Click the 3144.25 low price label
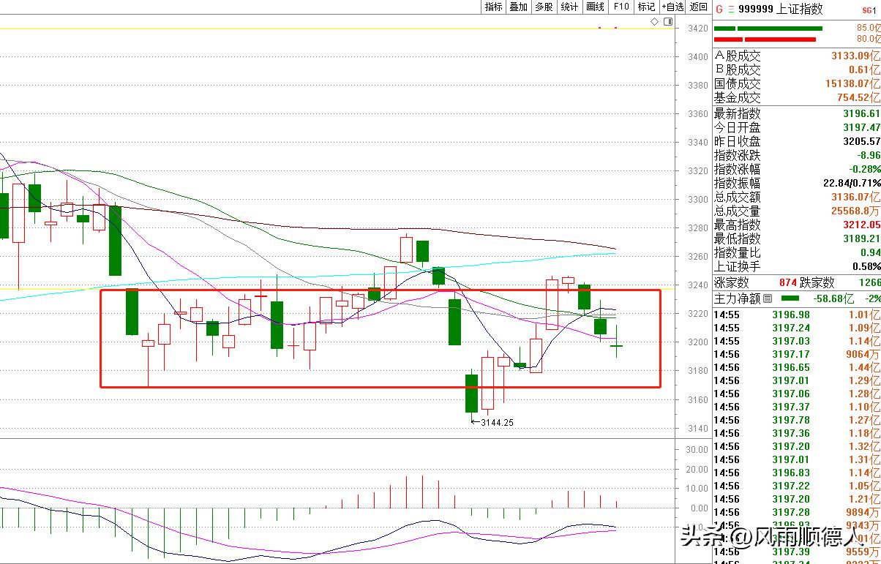This screenshot has width=881, height=564. (x=497, y=423)
